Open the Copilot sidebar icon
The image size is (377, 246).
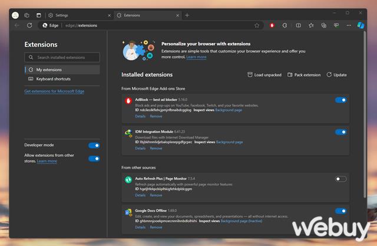(x=361, y=25)
